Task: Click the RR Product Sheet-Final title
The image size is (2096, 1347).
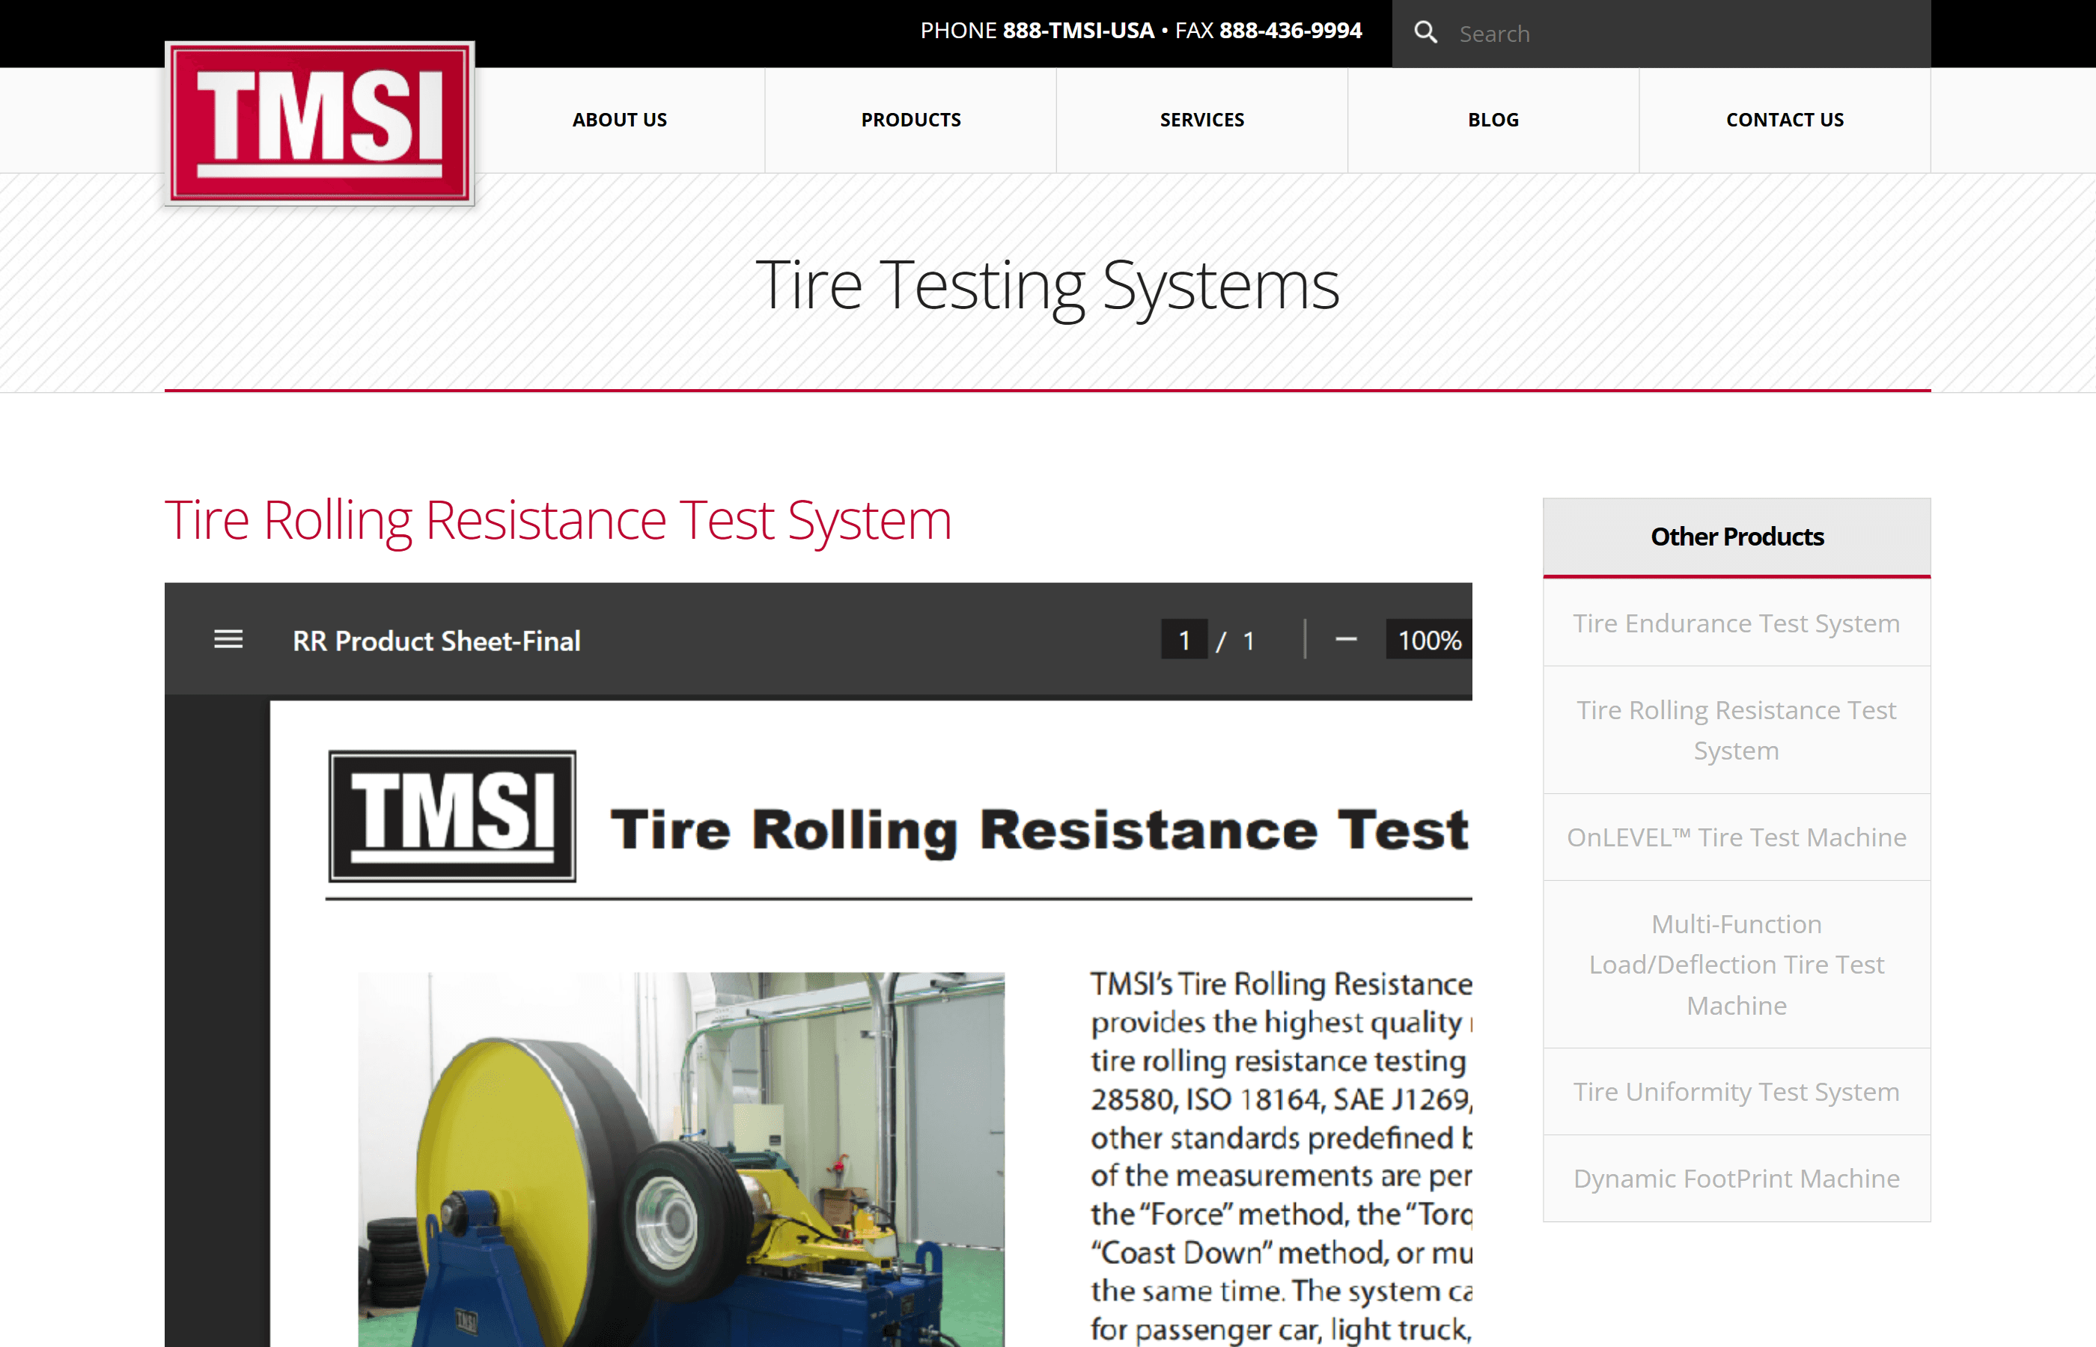Action: tap(436, 641)
